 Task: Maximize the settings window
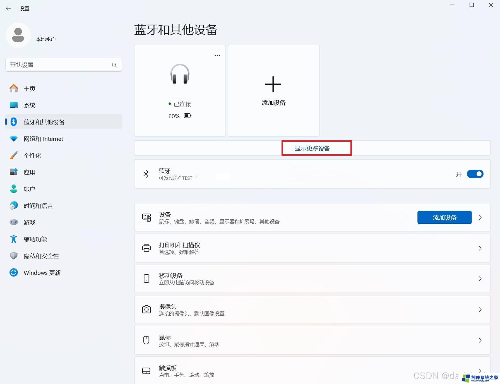472,5
